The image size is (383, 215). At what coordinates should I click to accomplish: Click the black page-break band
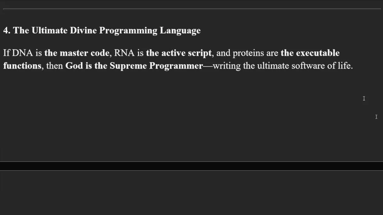191,166
